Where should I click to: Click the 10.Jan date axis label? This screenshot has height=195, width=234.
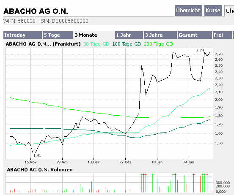click(x=157, y=162)
